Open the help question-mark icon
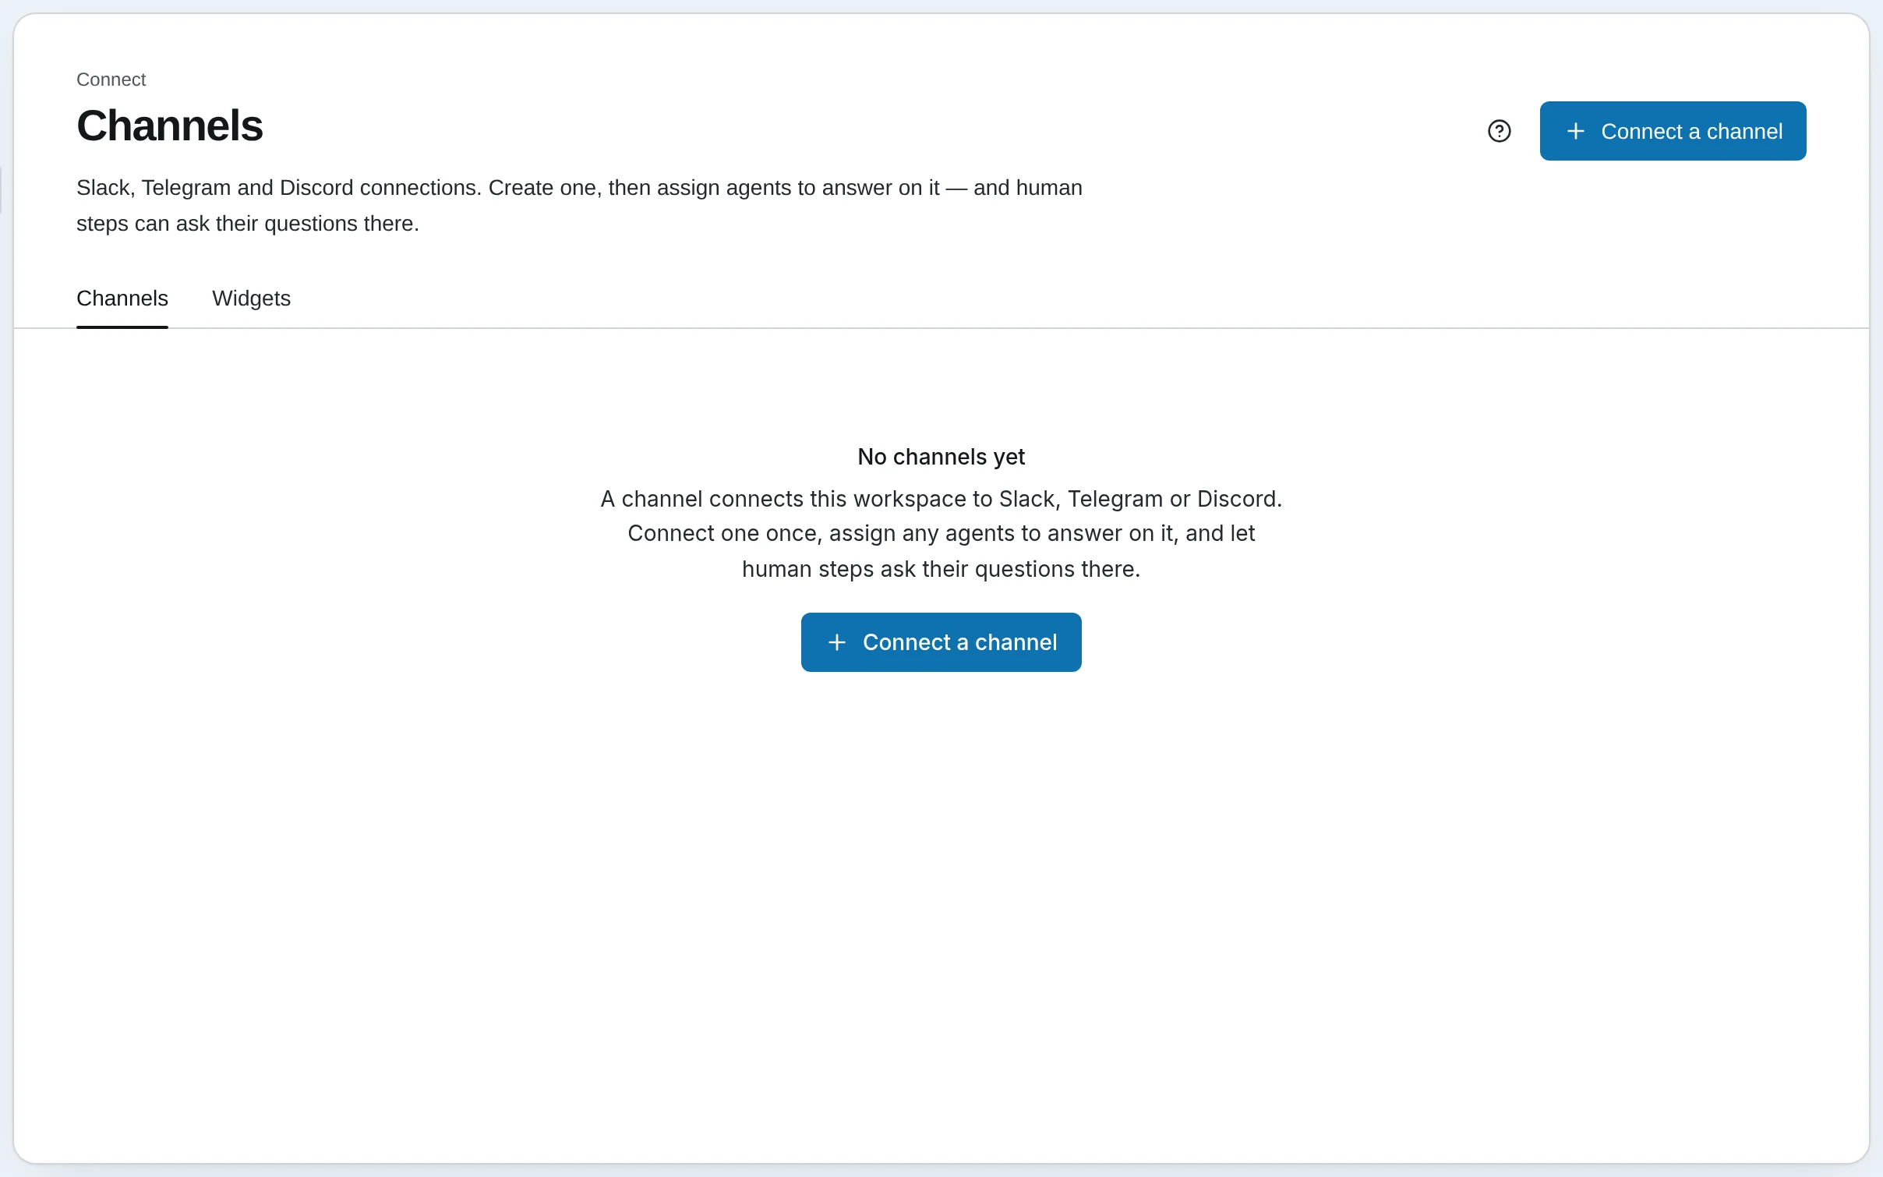The height and width of the screenshot is (1177, 1883). click(x=1499, y=131)
